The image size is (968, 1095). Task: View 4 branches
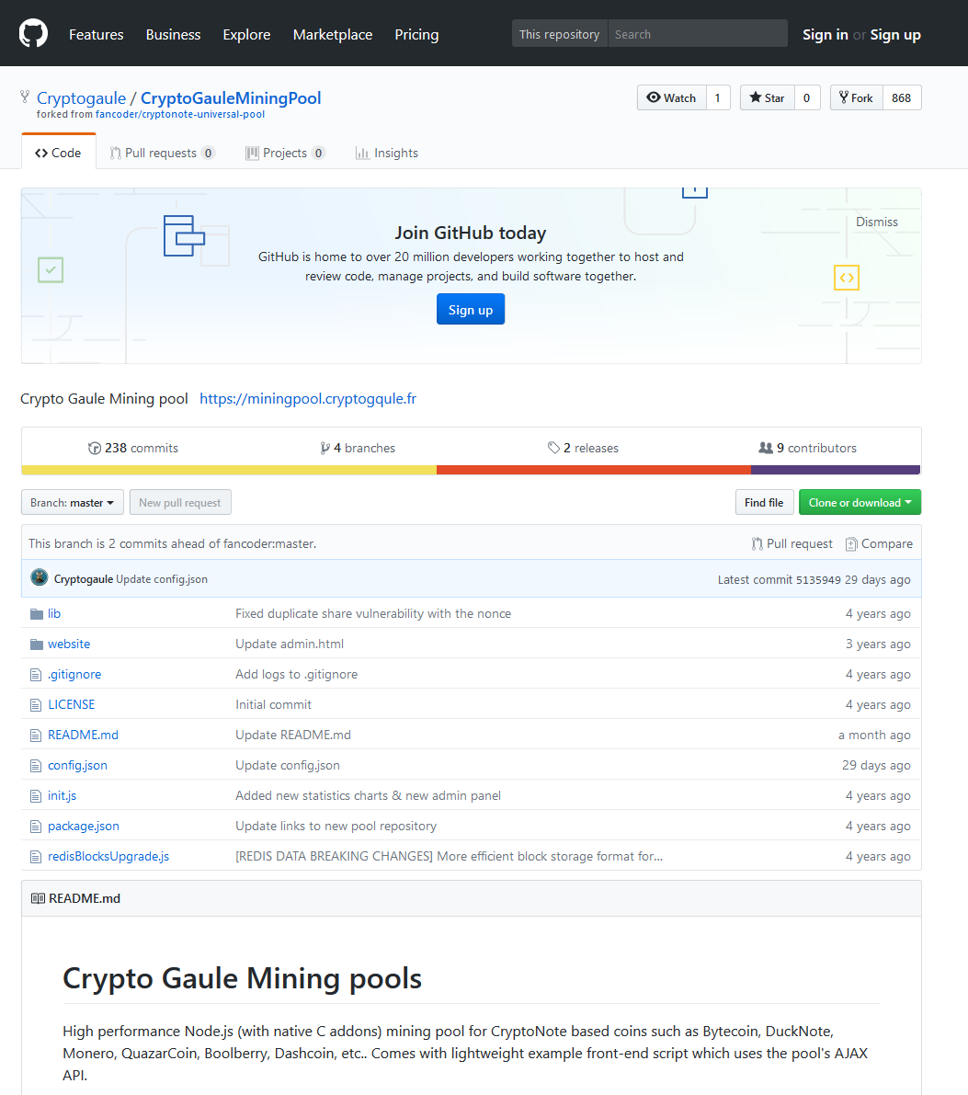tap(358, 448)
